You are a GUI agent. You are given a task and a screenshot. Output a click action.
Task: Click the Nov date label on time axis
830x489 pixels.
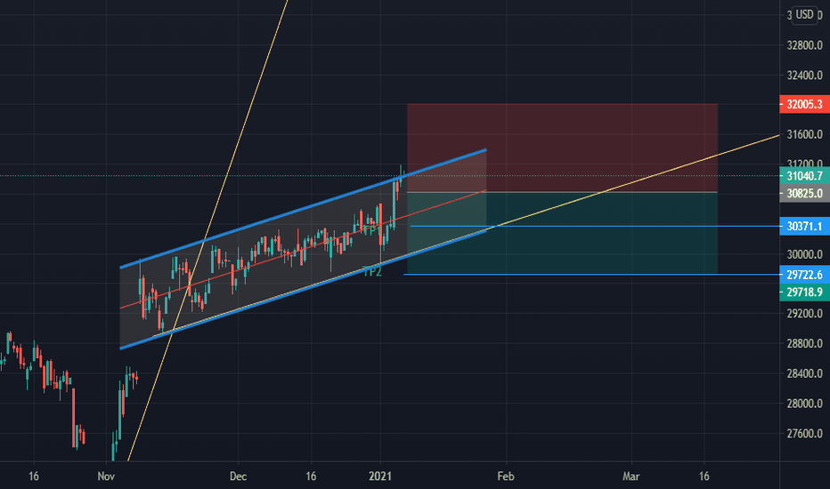(106, 477)
